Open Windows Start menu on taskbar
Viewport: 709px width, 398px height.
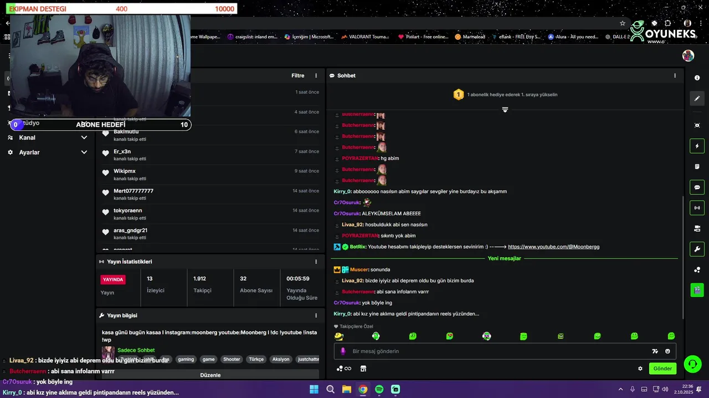314,389
